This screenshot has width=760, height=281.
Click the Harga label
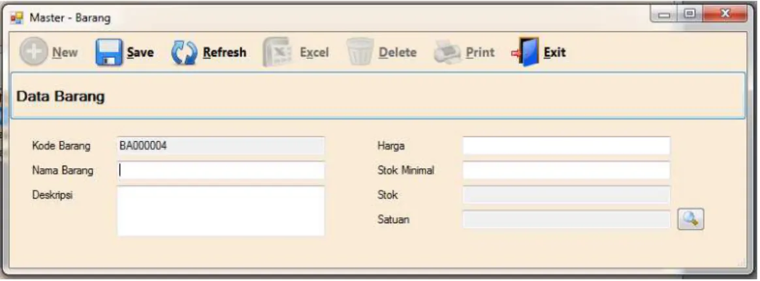tap(391, 145)
